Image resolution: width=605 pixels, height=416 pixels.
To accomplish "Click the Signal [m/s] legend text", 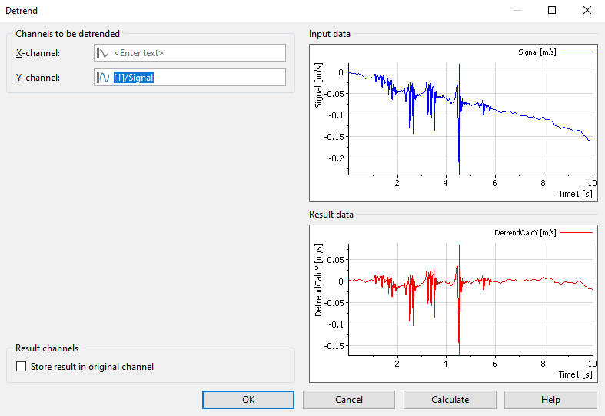I will tap(537, 52).
